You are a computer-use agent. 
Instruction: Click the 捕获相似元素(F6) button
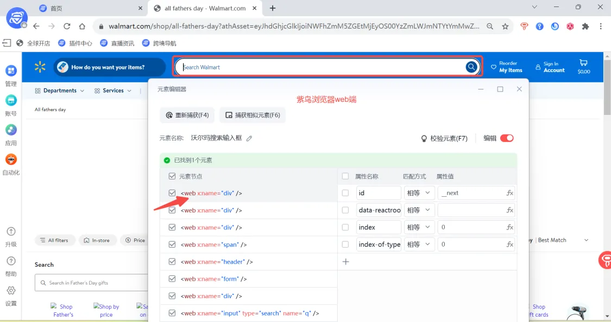(x=253, y=115)
